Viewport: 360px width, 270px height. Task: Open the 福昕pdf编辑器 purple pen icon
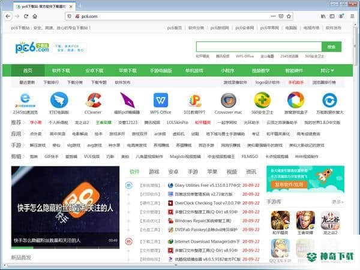tap(127, 100)
